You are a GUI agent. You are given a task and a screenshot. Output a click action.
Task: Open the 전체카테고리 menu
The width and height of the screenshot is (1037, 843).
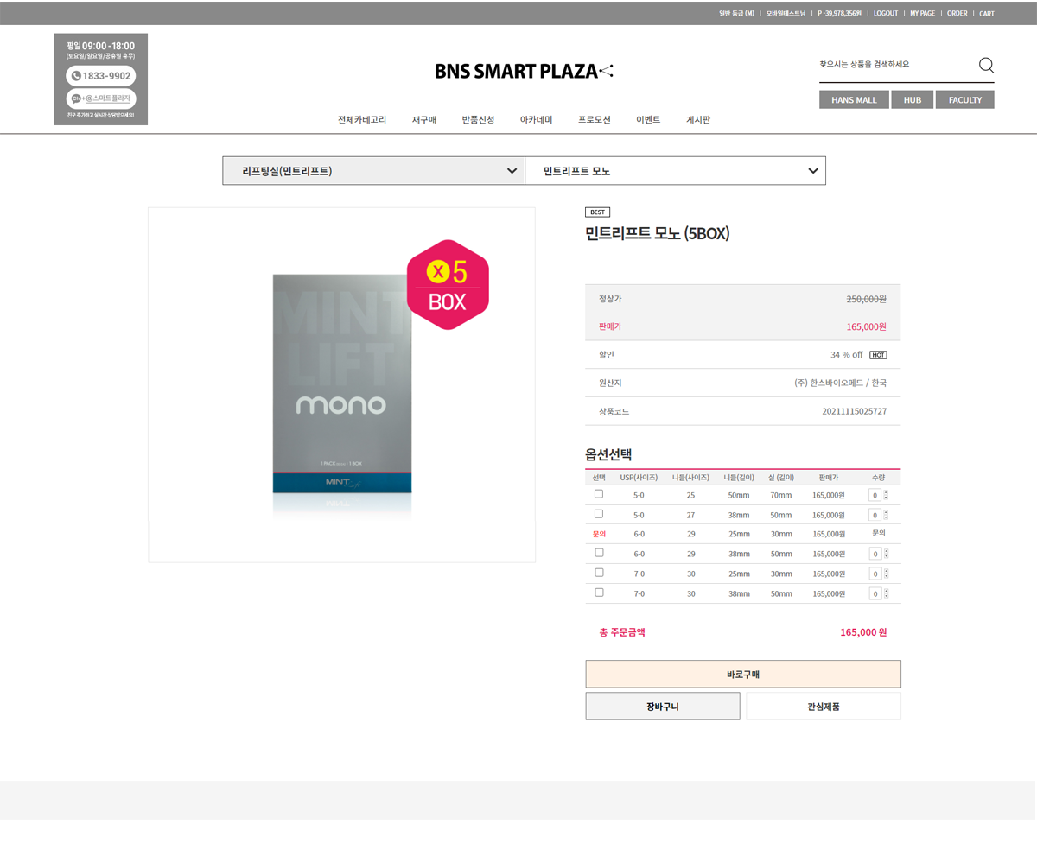point(362,120)
